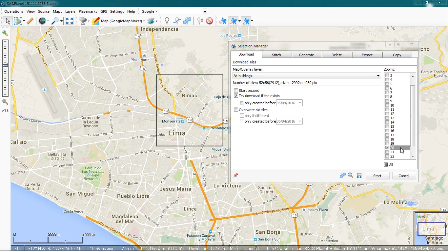Open the Operations menu
This screenshot has width=448, height=251.
[x=14, y=11]
